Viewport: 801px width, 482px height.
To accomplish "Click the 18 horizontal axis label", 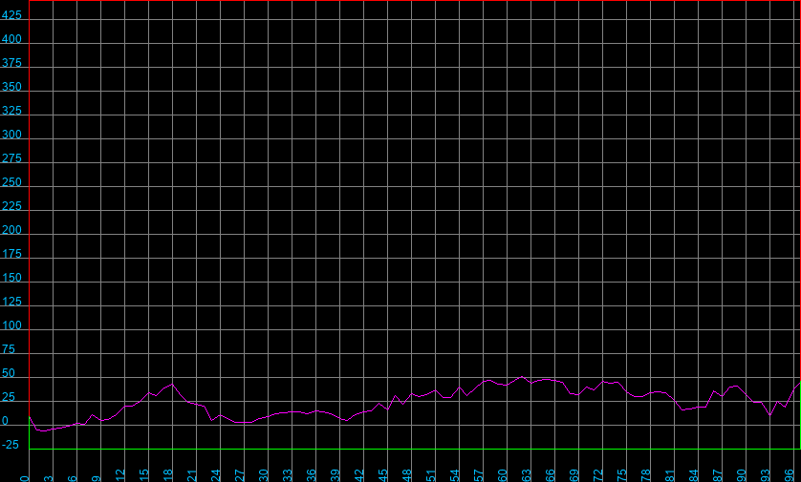I will [x=168, y=475].
